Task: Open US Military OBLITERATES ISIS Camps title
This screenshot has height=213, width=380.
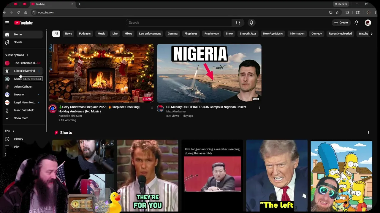Action: (x=206, y=107)
